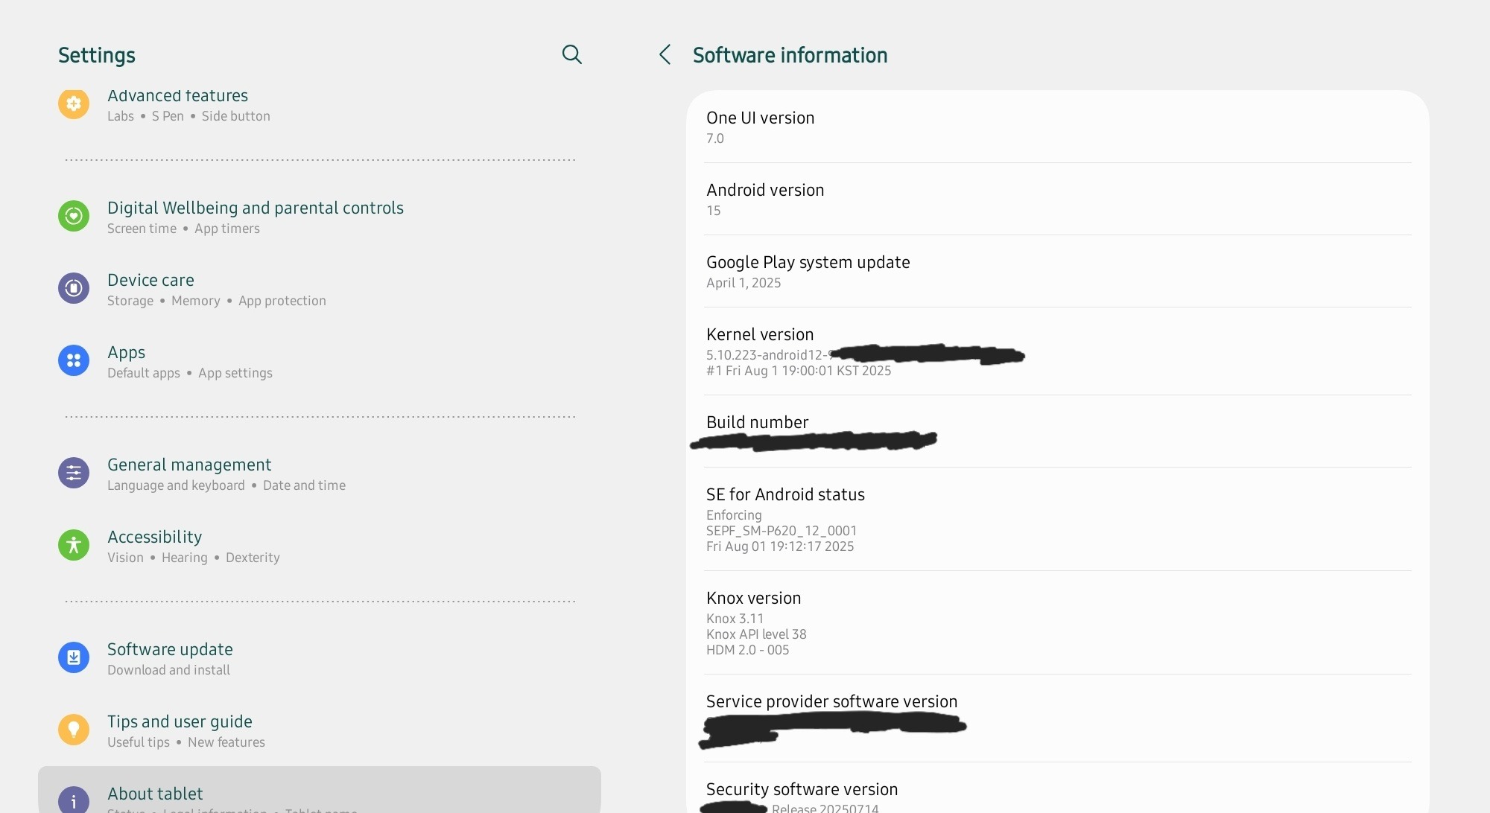Tap the orange Advanced features icon
The height and width of the screenshot is (813, 1490).
click(74, 103)
